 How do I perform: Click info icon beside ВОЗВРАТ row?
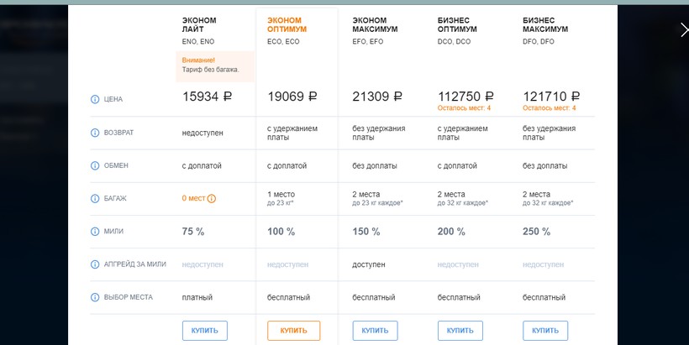coord(94,133)
